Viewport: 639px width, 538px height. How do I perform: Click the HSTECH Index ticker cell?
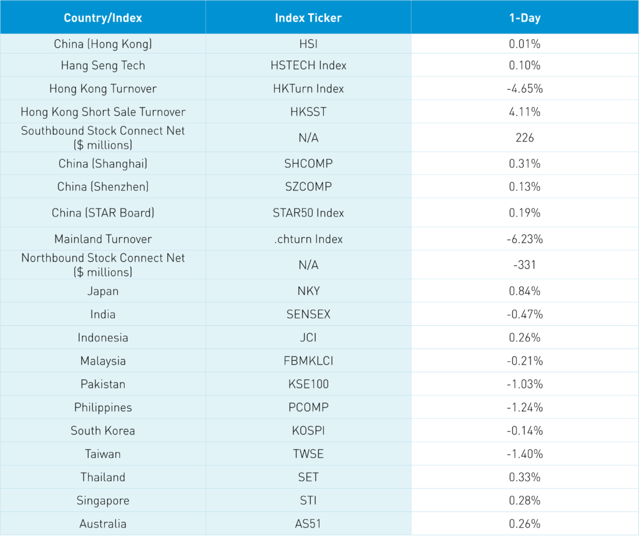(308, 66)
